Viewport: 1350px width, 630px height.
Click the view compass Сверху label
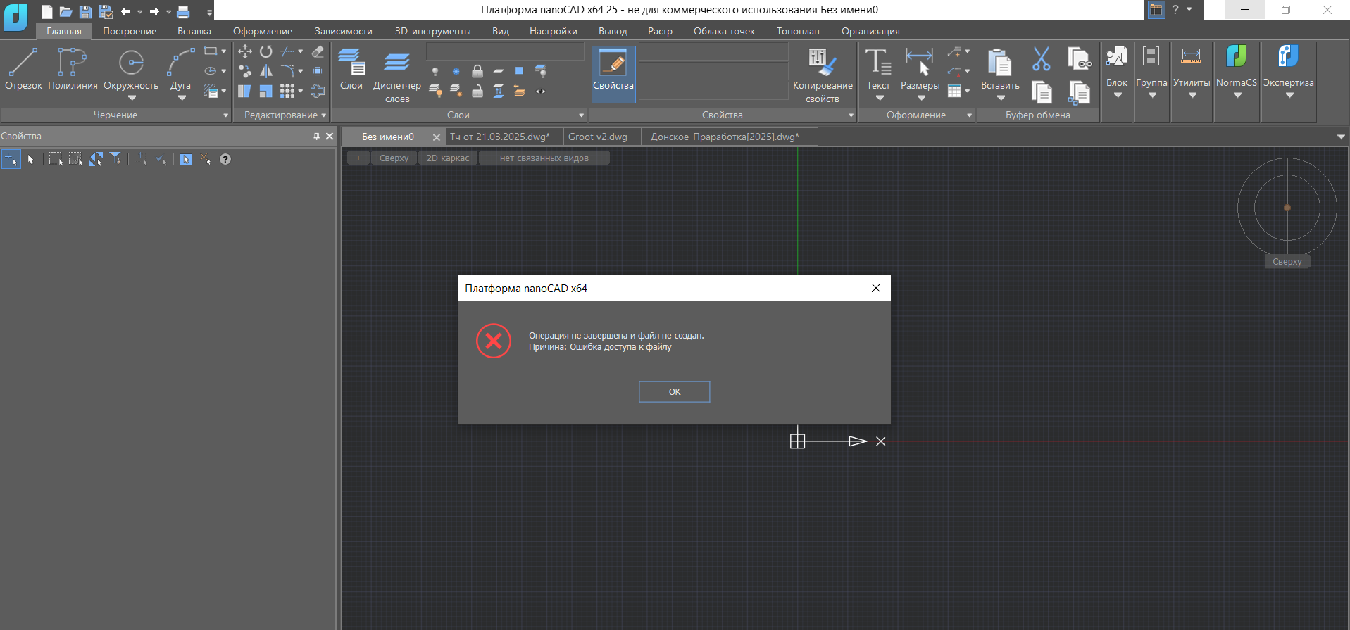1287,262
